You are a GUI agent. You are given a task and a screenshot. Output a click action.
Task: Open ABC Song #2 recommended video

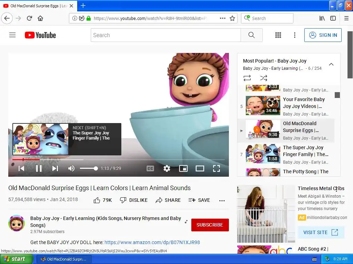tap(313, 249)
